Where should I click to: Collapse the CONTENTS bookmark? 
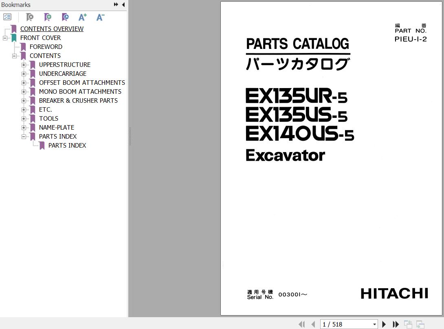click(14, 56)
